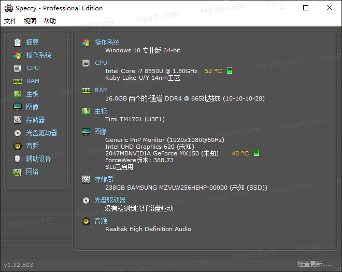Viewport: 342px width, 272px height.
Task: Open the 图像 heading link in summary
Action: tap(101, 132)
